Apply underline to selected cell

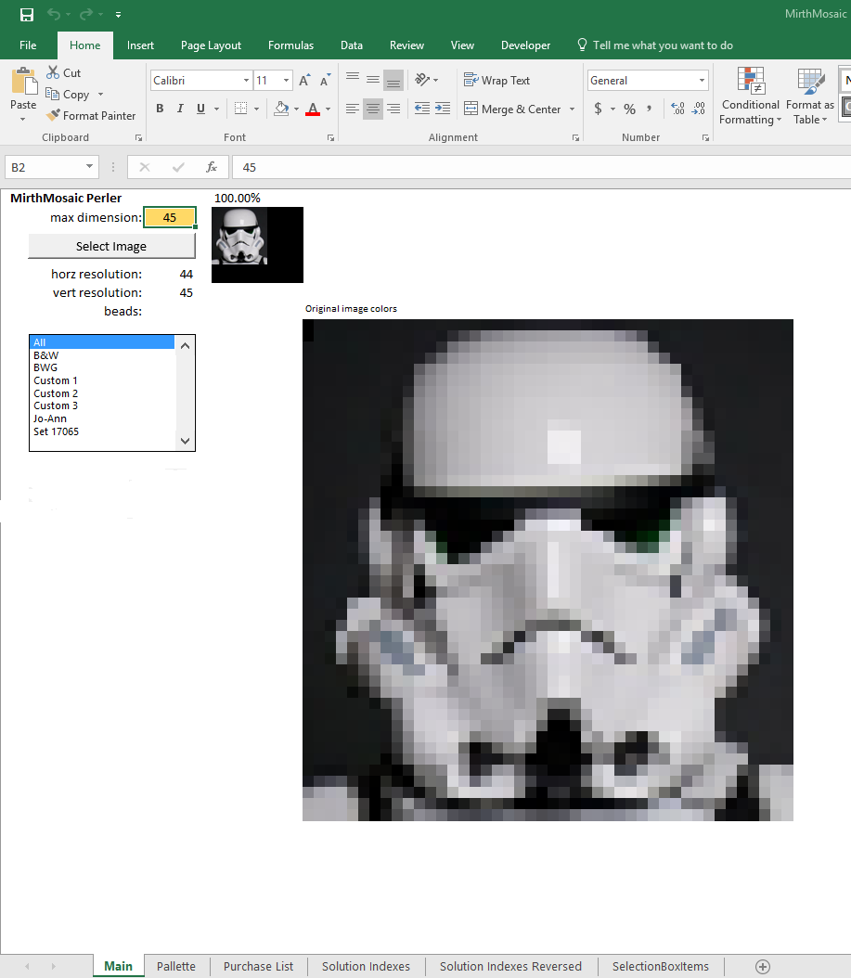click(x=199, y=109)
